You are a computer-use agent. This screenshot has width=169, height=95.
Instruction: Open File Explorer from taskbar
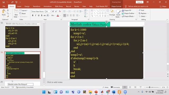pyautogui.click(x=90, y=92)
